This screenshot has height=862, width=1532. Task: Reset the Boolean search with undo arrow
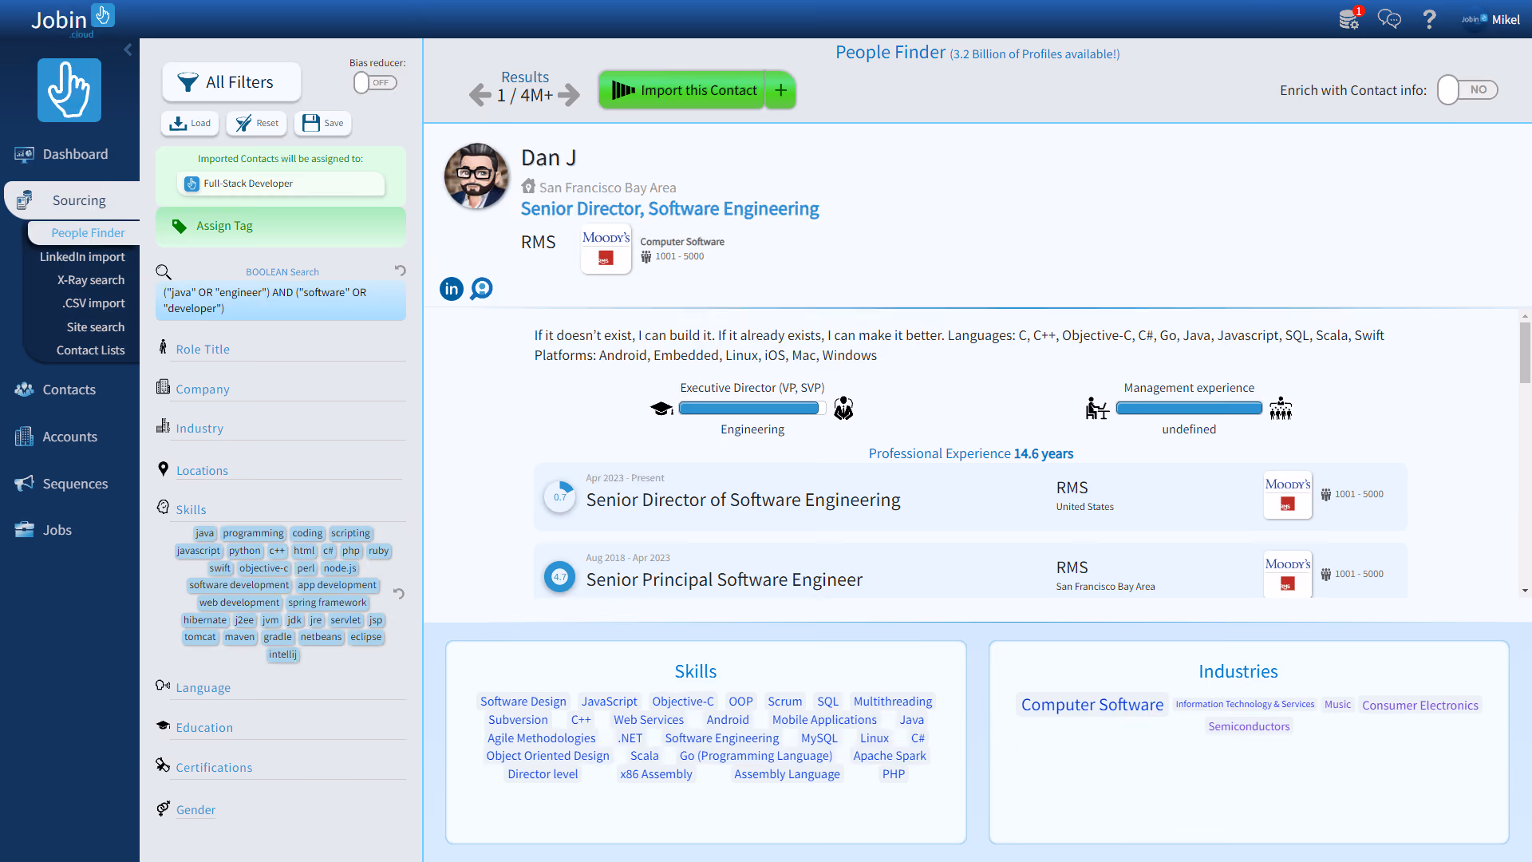[400, 271]
